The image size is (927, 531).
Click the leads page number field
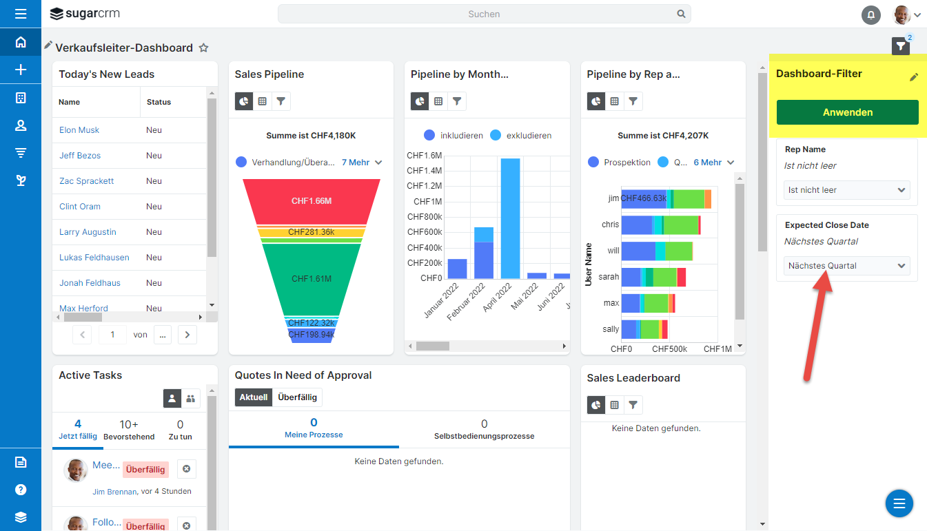112,335
